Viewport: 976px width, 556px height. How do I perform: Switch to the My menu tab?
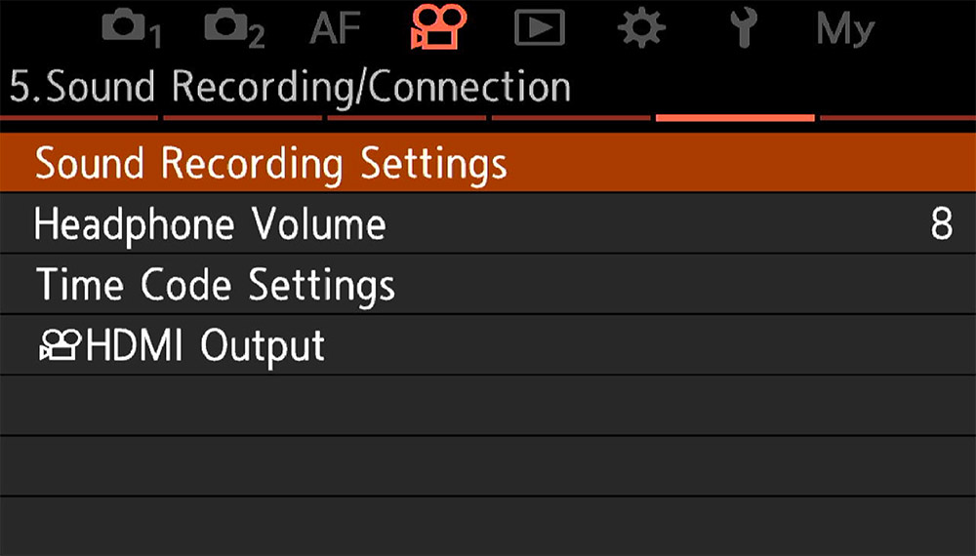point(845,28)
